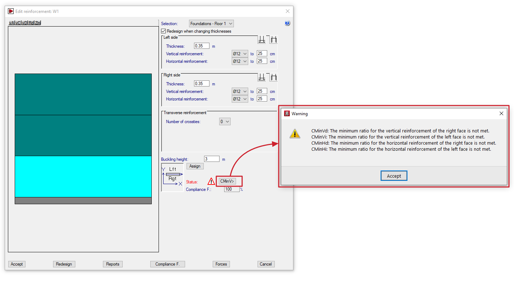
Task: Click Right side vertical reinforcement spacing field
Action: tap(262, 91)
